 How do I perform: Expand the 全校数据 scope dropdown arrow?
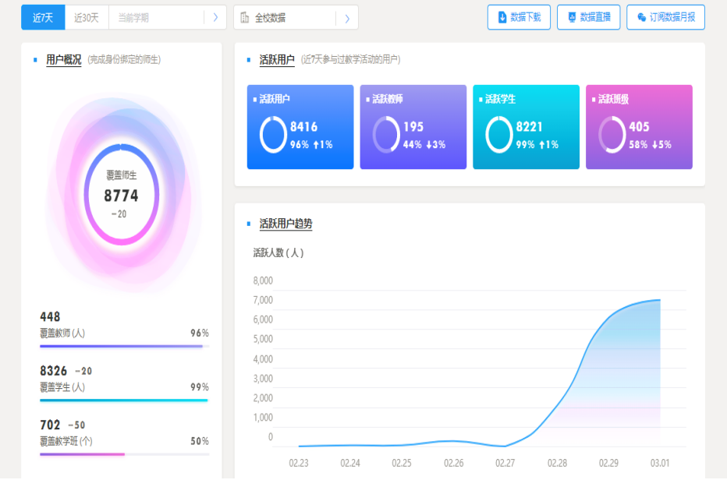click(x=347, y=17)
